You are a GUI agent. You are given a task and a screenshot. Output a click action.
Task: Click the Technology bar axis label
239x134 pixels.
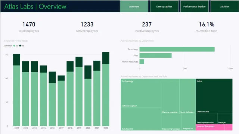tap(133, 50)
